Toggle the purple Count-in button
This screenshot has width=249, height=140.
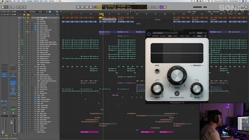(x=161, y=7)
